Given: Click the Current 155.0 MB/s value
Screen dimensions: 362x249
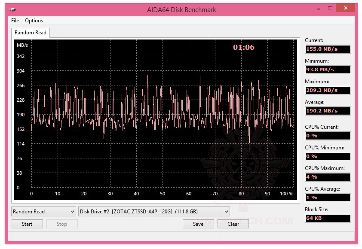Looking at the screenshot, I should pos(328,49).
